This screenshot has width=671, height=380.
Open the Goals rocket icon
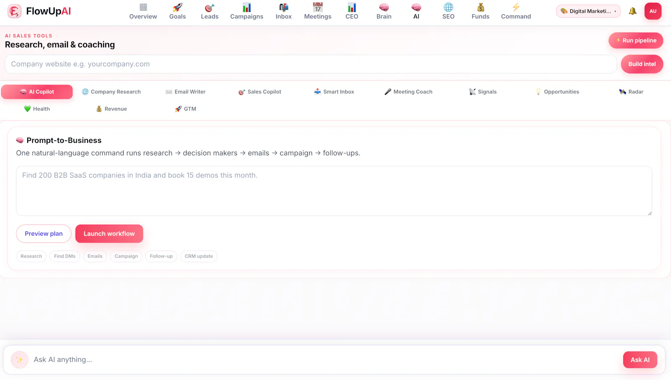click(177, 8)
